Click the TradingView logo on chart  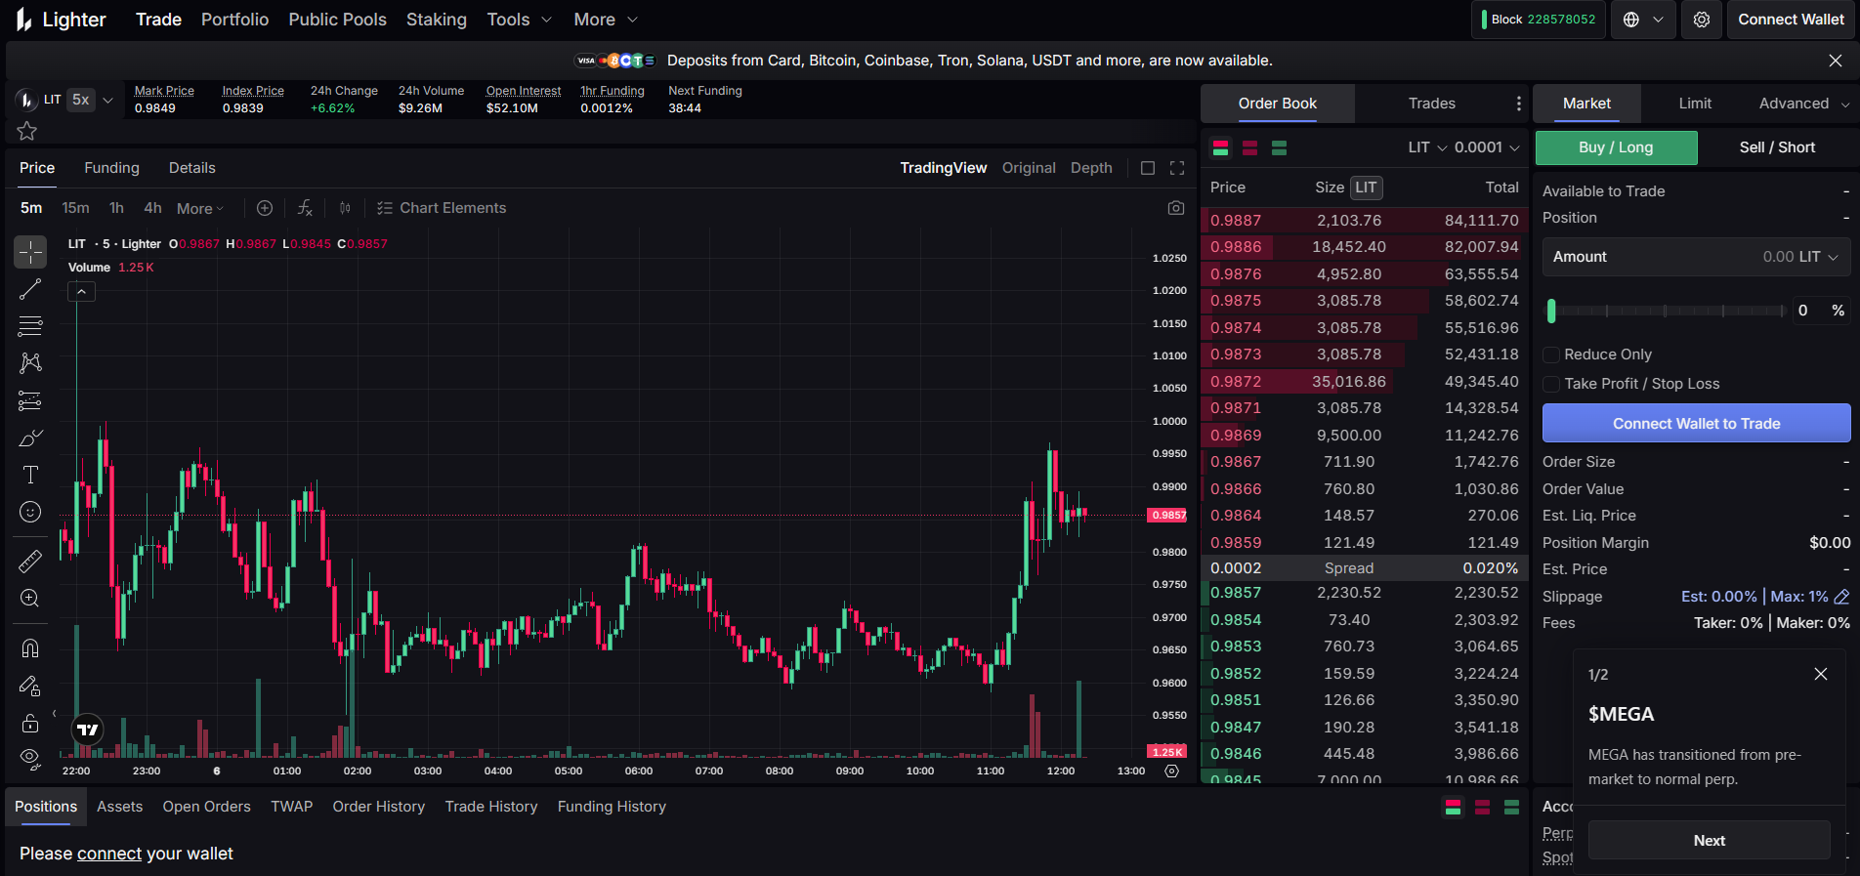(x=88, y=730)
